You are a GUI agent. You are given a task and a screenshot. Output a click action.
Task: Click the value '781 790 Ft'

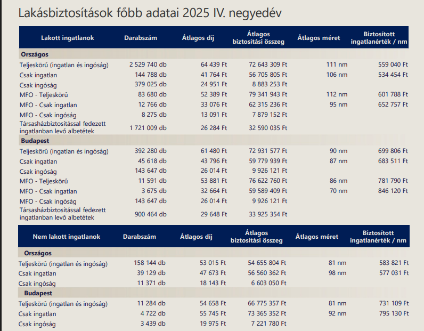[393, 181]
